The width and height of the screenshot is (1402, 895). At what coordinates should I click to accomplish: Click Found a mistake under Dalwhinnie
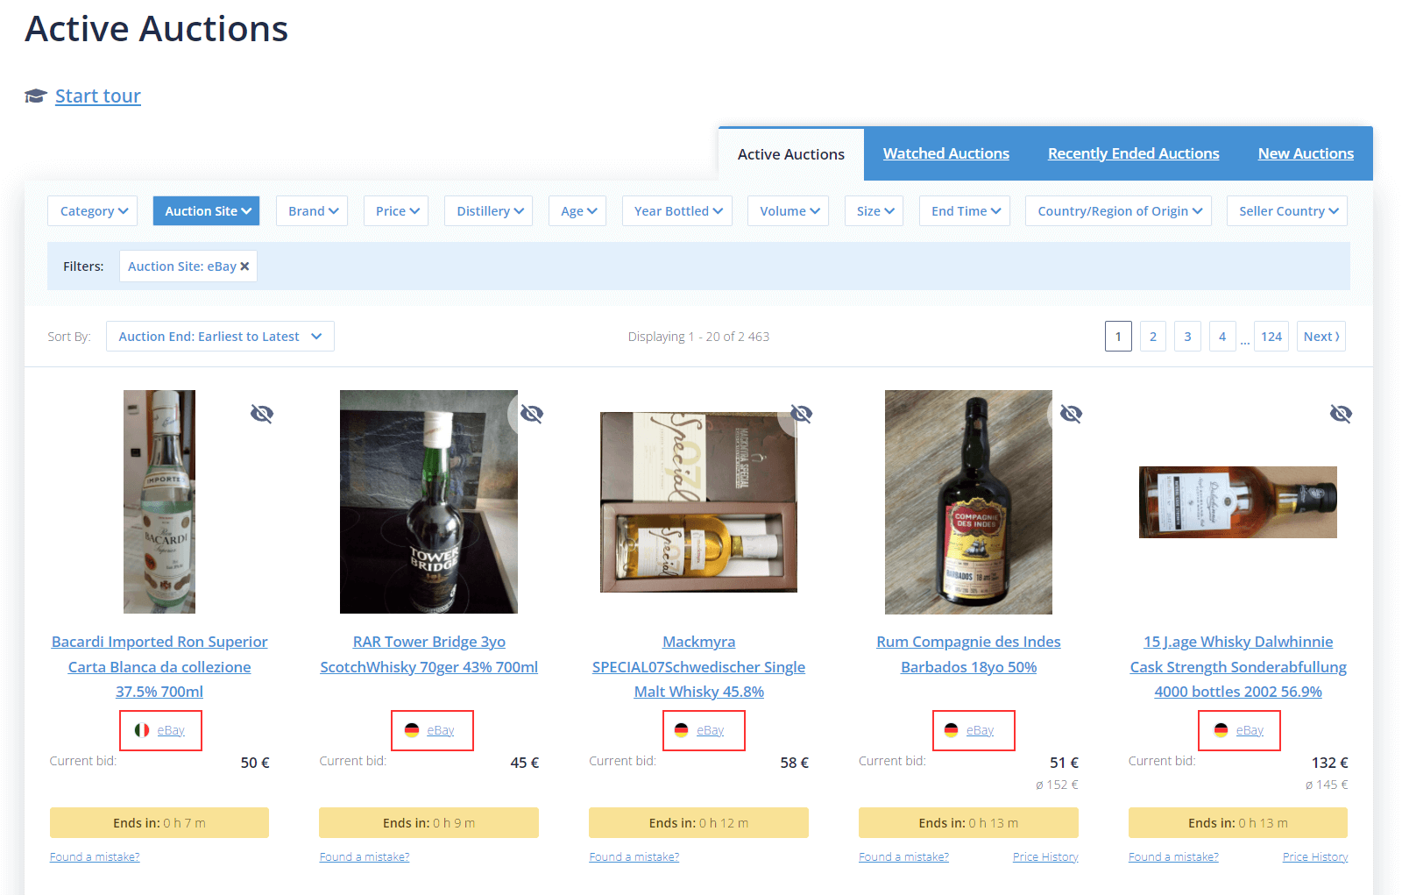pos(1174,857)
